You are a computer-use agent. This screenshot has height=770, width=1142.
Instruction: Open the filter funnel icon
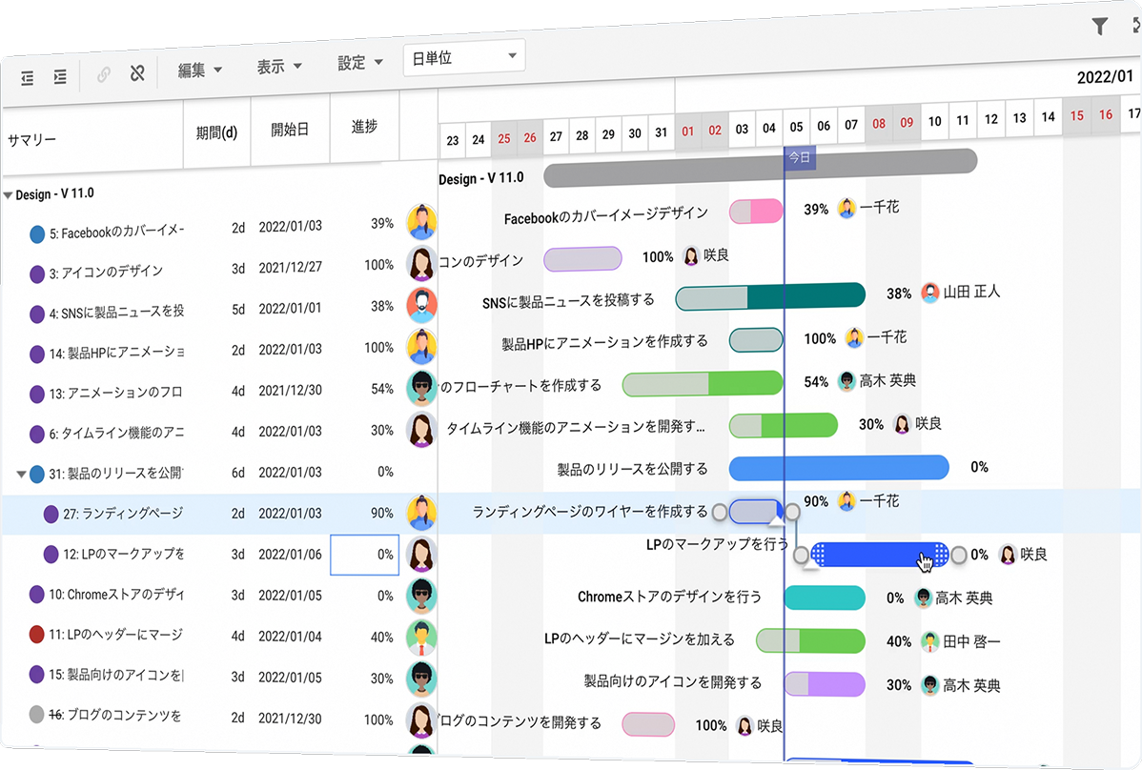pos(1100,27)
